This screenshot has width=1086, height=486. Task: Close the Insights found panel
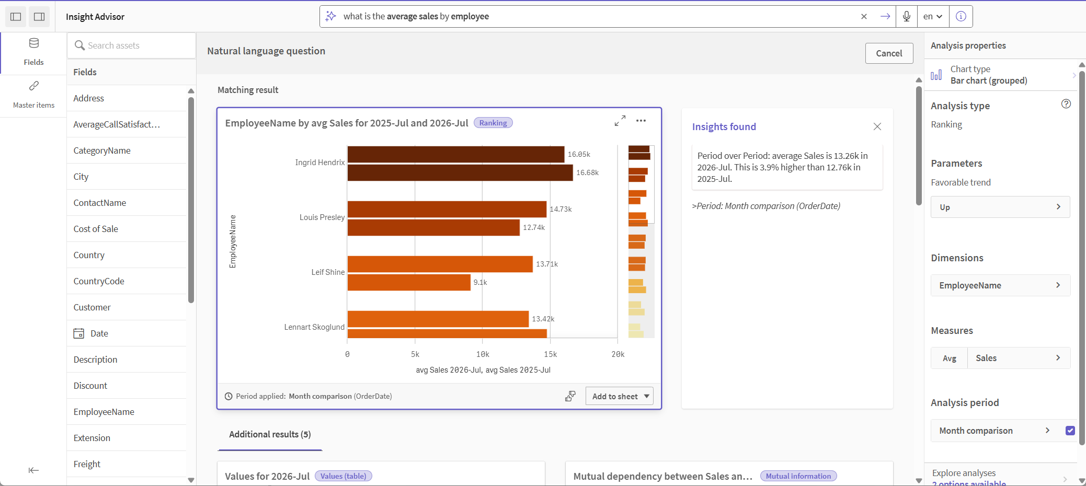click(877, 126)
